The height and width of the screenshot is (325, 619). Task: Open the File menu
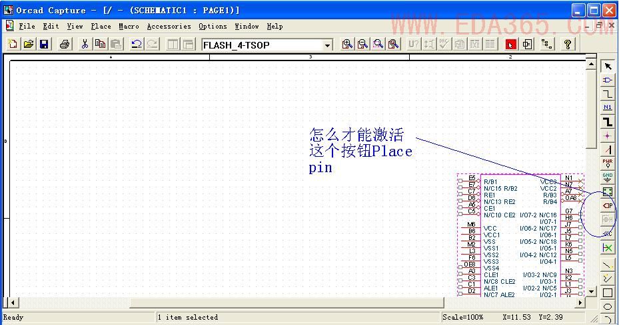coord(27,27)
